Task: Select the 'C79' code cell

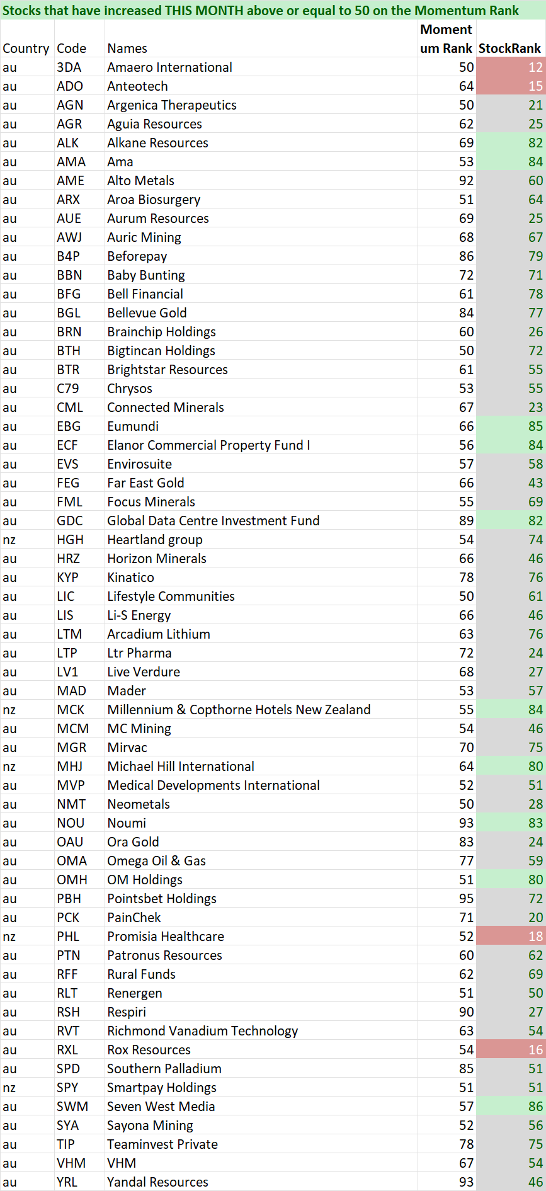Action: click(79, 388)
